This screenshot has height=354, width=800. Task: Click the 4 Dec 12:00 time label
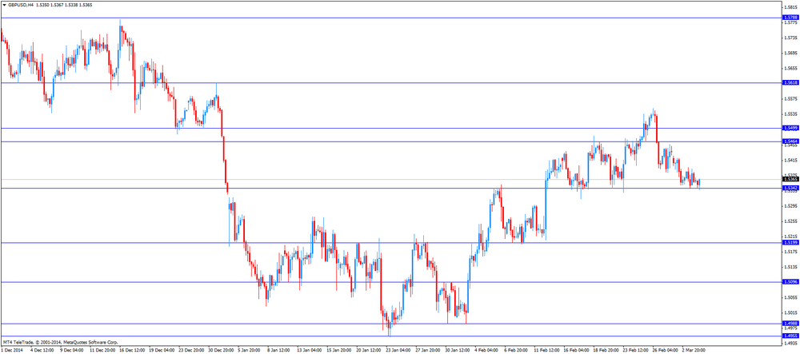40,351
